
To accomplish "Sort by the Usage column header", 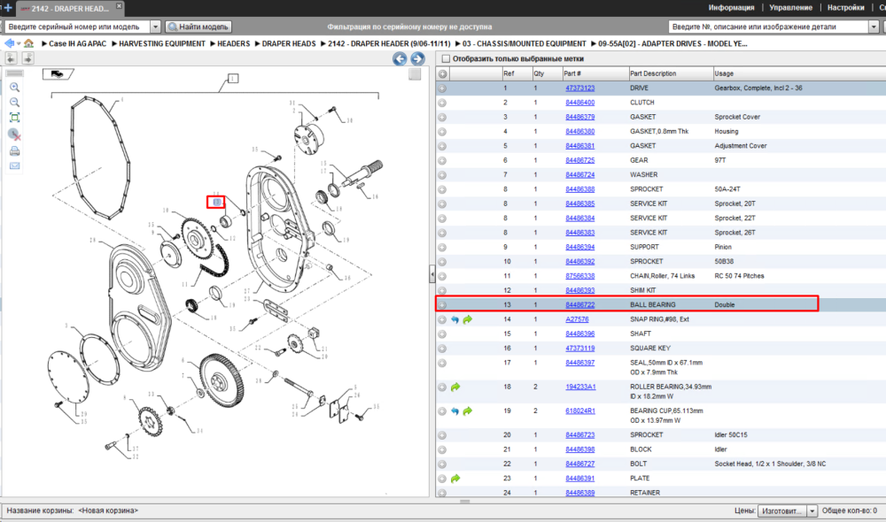I will tap(799, 74).
